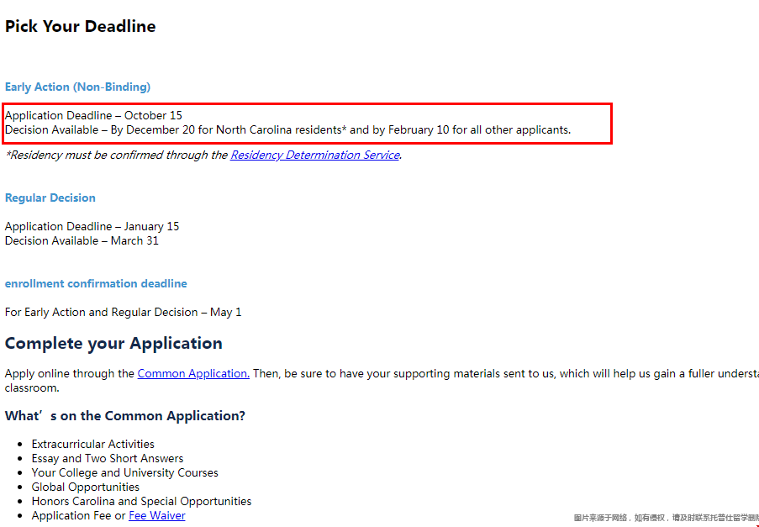Click Honors Carolina and Special Opportunities item
The width and height of the screenshot is (759, 527).
(x=141, y=502)
